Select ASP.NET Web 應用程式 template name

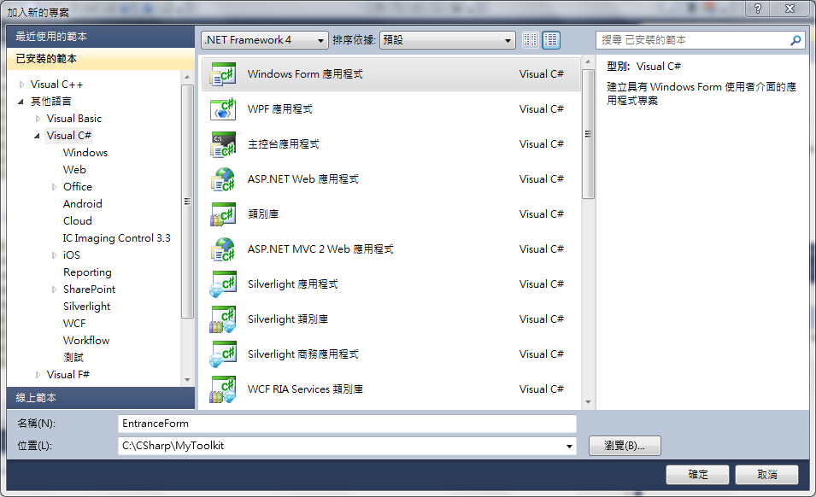point(302,179)
